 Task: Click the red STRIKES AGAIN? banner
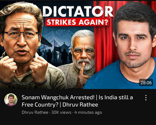click(77, 22)
